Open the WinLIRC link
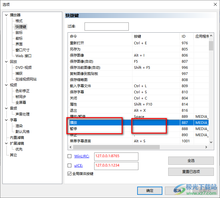The height and width of the screenshot is (198, 220). click(82, 156)
